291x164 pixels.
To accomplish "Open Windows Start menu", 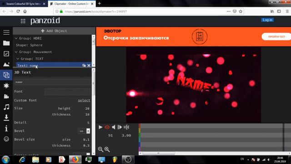I will (6, 160).
